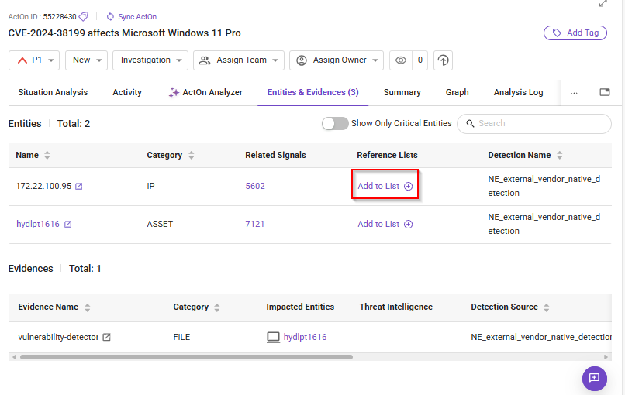Open the purple chat feedback button
This screenshot has height=395, width=625.
point(594,378)
